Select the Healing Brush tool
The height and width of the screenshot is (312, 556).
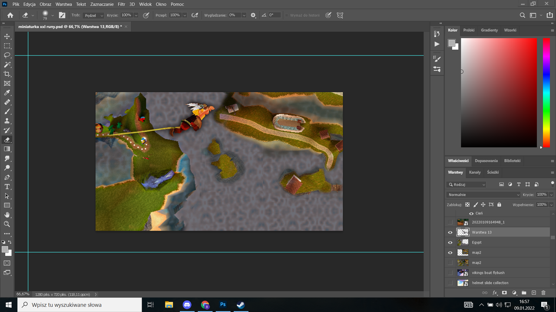(x=7, y=102)
